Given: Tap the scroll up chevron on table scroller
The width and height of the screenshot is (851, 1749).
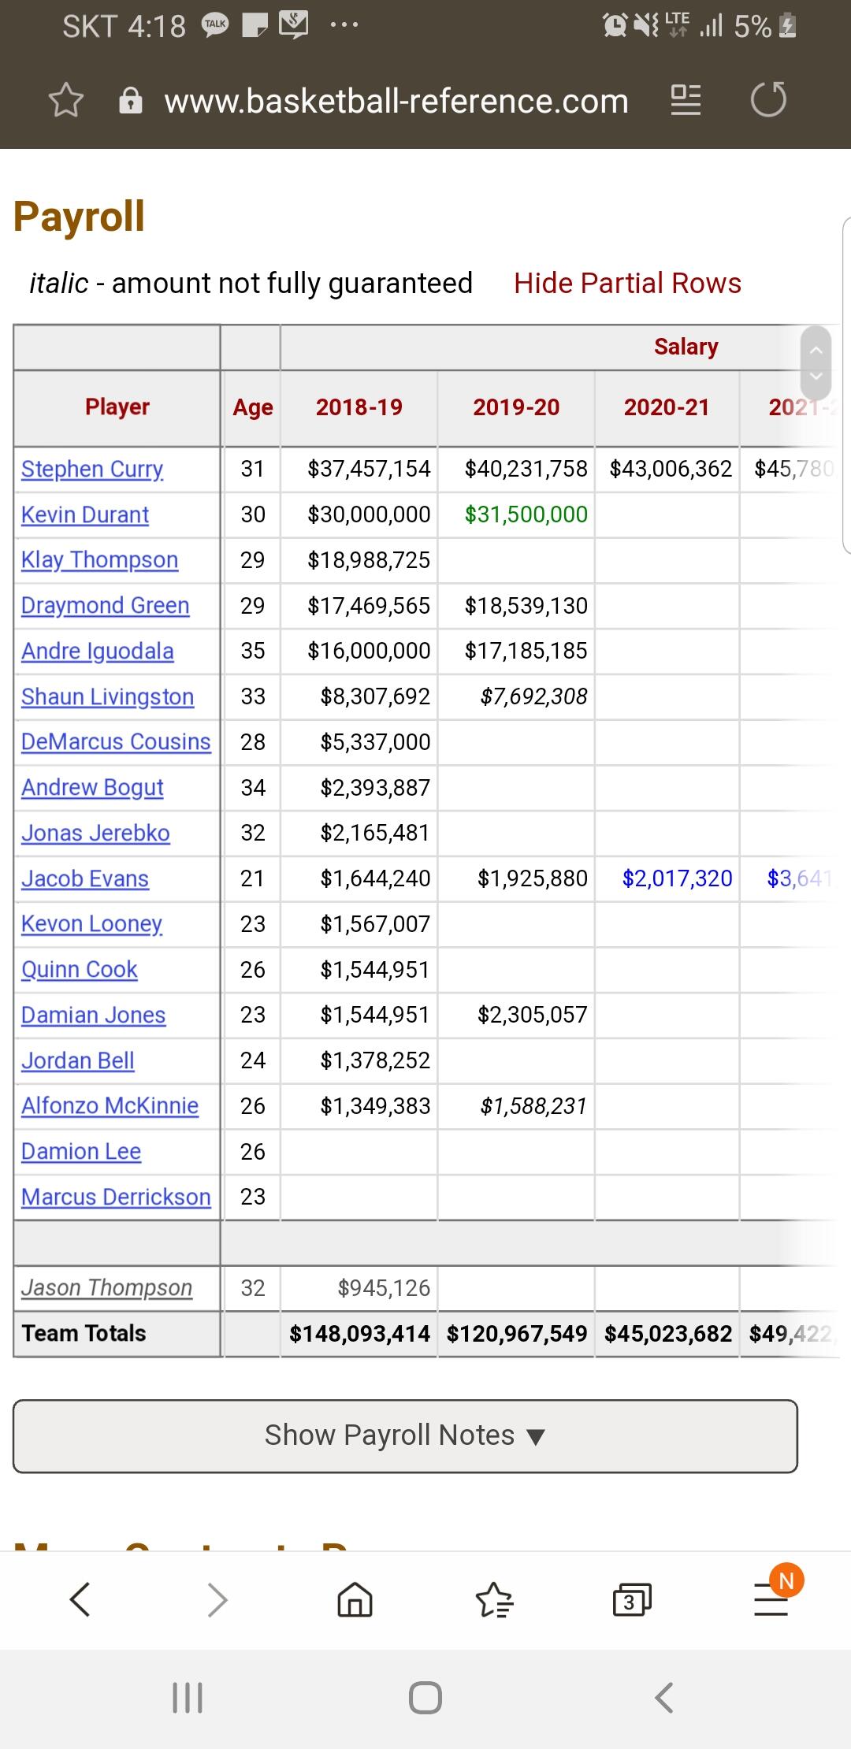Looking at the screenshot, I should click(x=816, y=349).
